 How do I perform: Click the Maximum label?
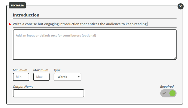pos(41,70)
